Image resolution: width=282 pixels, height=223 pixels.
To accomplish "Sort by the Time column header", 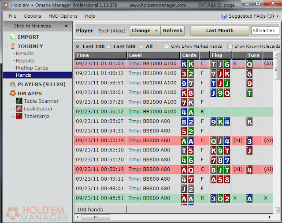I will point(100,55).
